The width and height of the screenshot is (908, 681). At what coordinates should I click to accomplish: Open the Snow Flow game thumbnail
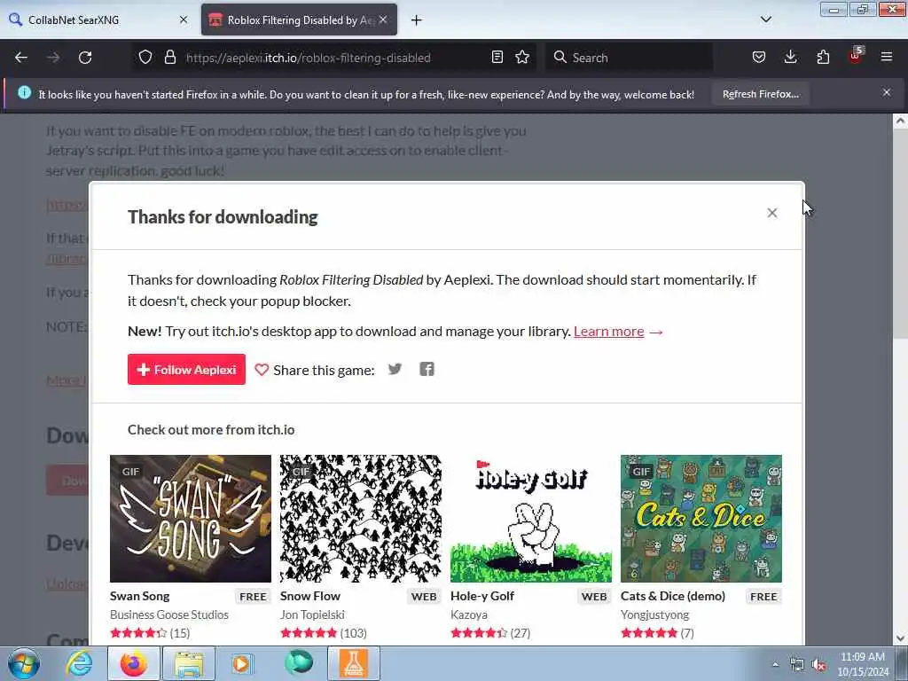(x=360, y=518)
